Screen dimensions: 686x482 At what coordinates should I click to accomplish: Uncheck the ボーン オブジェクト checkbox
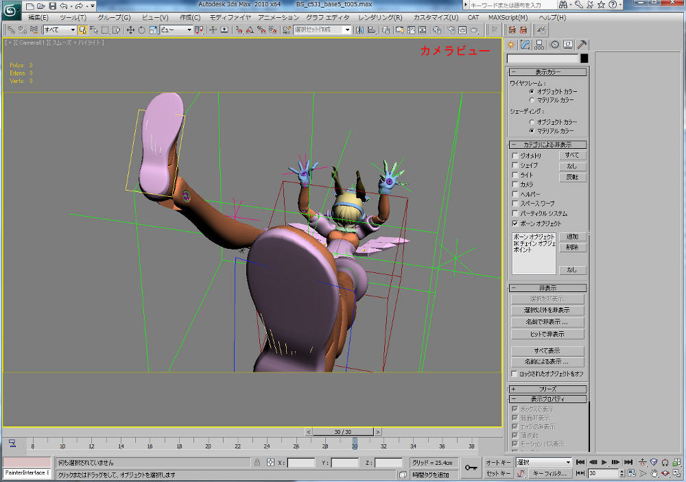click(x=515, y=224)
